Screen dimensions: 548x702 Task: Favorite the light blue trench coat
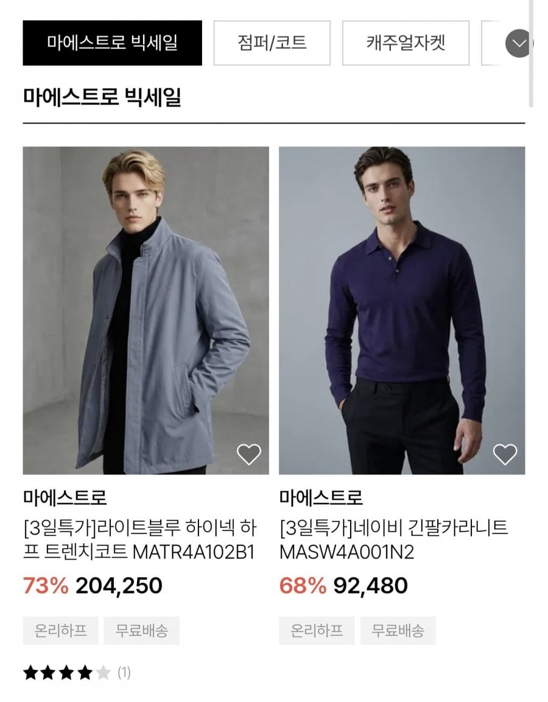(248, 454)
